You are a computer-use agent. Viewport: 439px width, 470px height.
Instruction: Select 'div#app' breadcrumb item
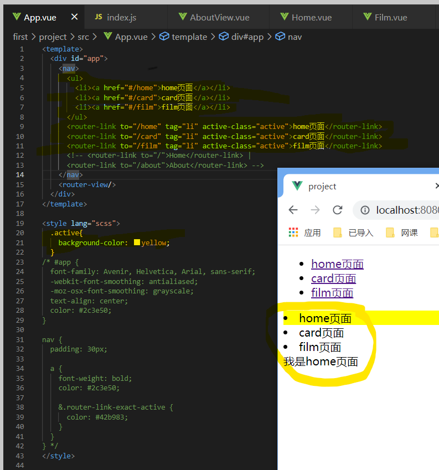(247, 37)
